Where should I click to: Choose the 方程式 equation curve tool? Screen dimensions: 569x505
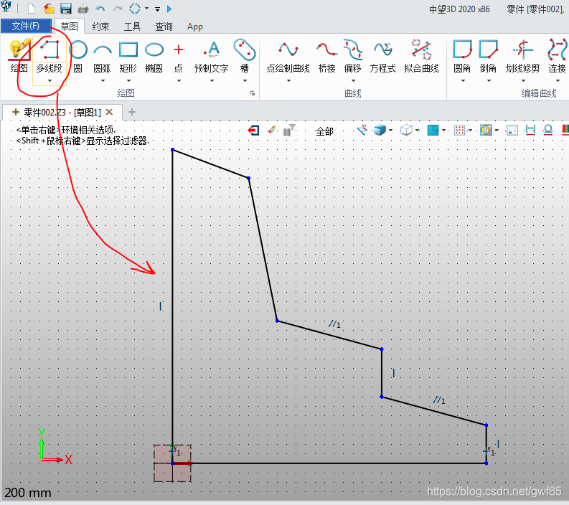coord(382,56)
